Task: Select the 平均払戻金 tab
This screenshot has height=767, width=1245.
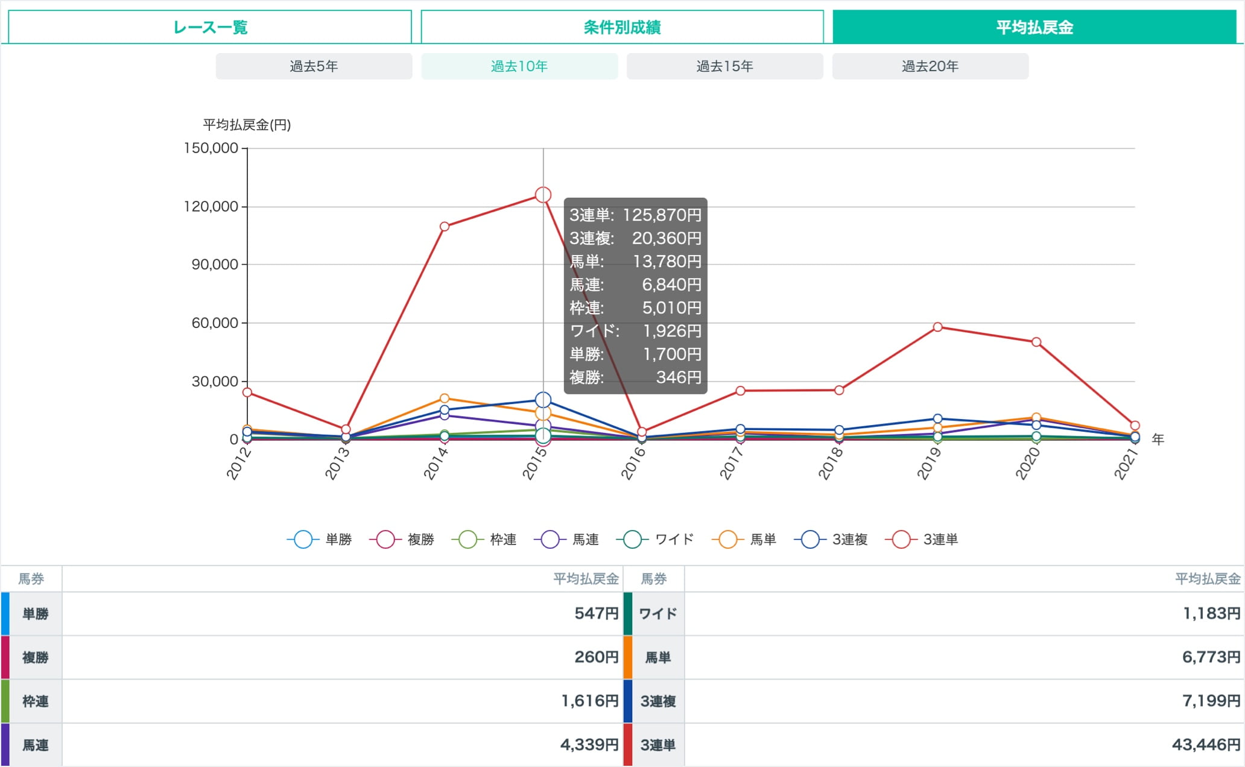Action: pos(1034,27)
